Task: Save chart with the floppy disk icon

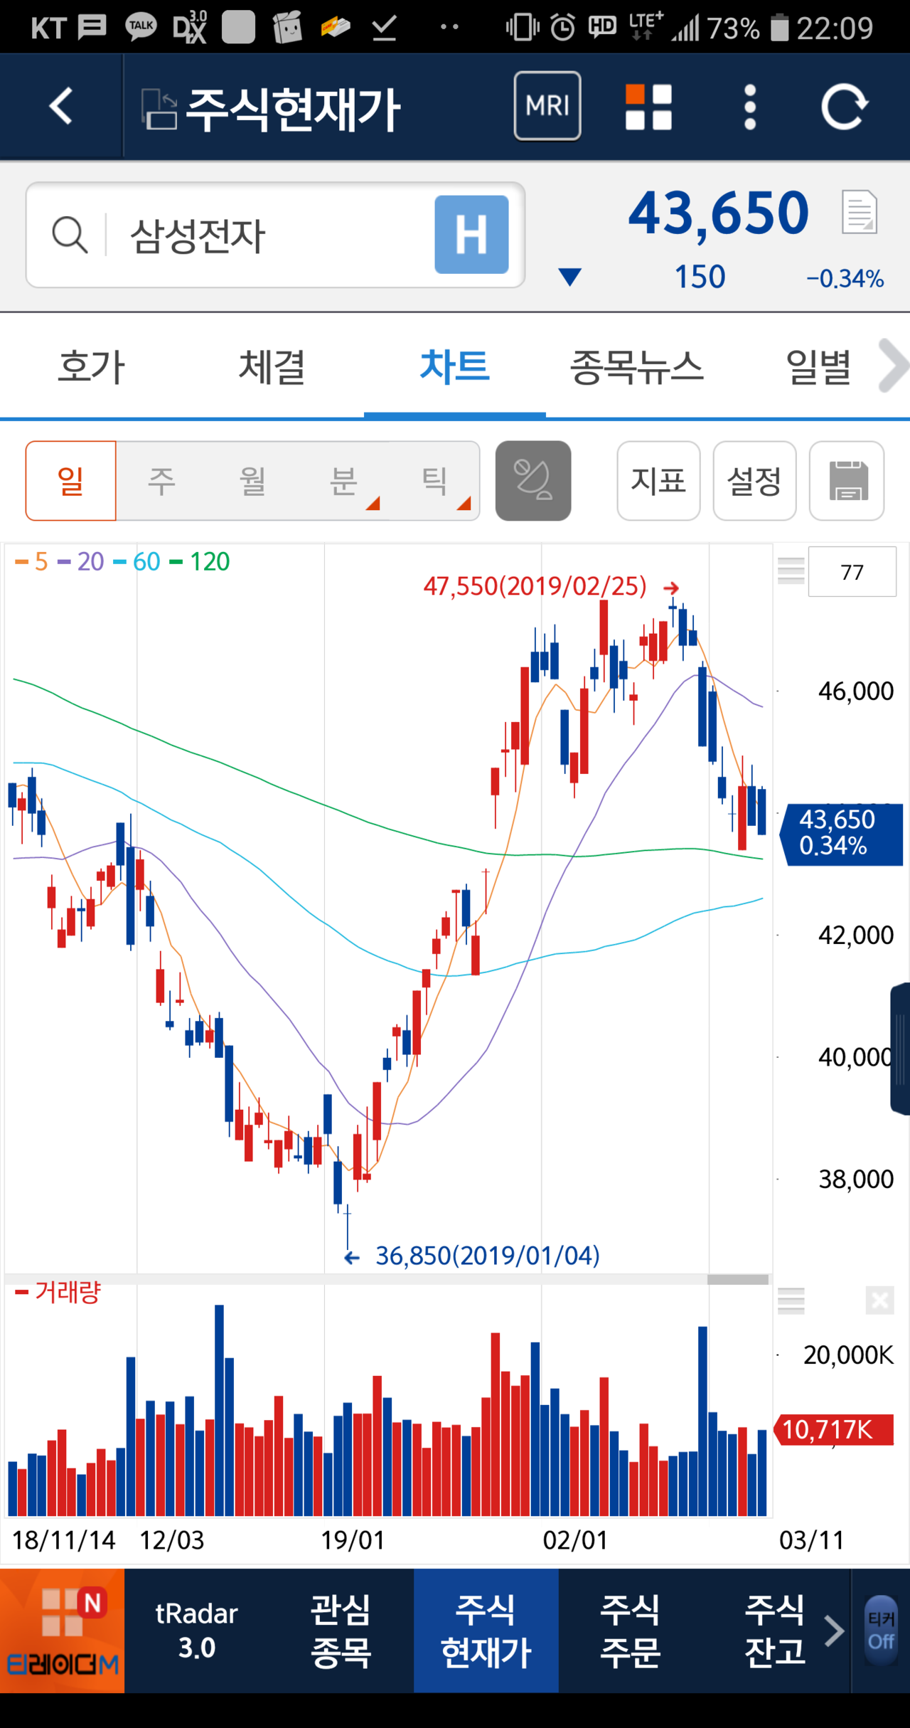Action: (x=846, y=481)
